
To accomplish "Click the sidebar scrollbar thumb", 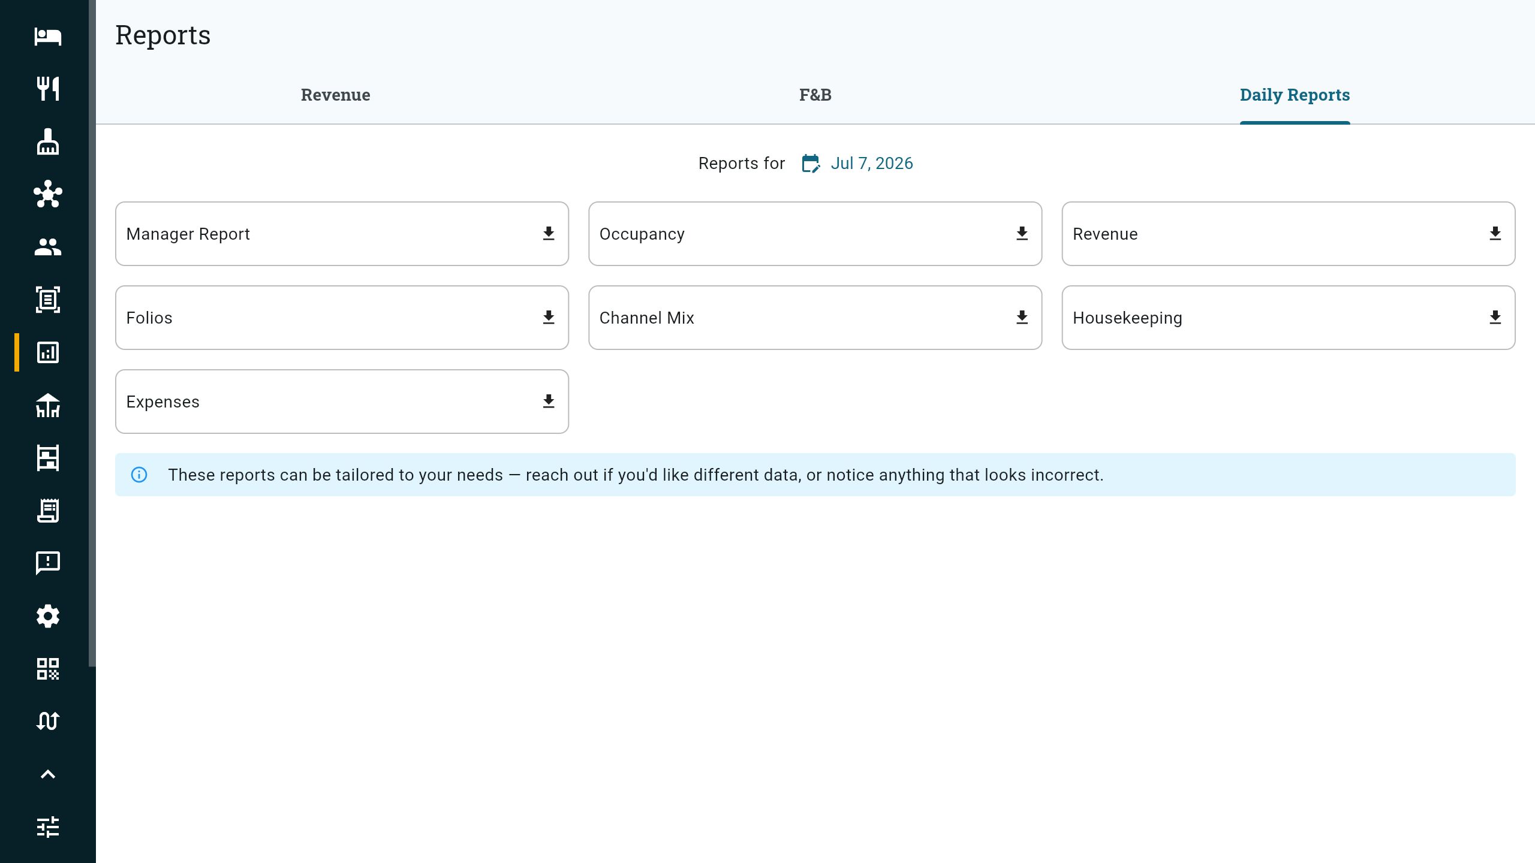I will click(x=92, y=333).
